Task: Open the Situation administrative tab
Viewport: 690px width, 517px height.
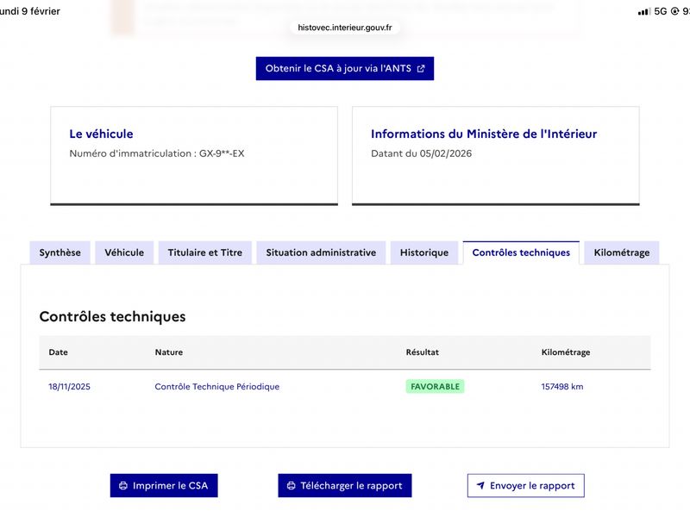Action: 321,252
